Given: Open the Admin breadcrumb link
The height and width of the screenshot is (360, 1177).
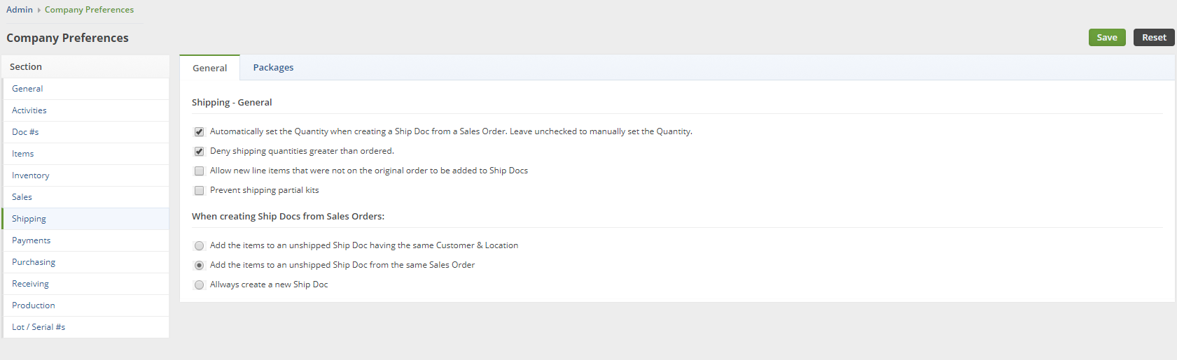Looking at the screenshot, I should [x=20, y=10].
